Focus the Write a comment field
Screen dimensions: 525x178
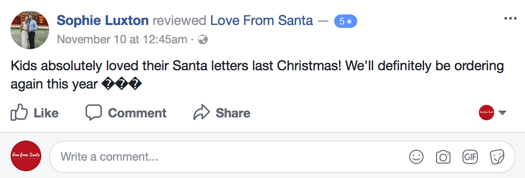(x=282, y=156)
